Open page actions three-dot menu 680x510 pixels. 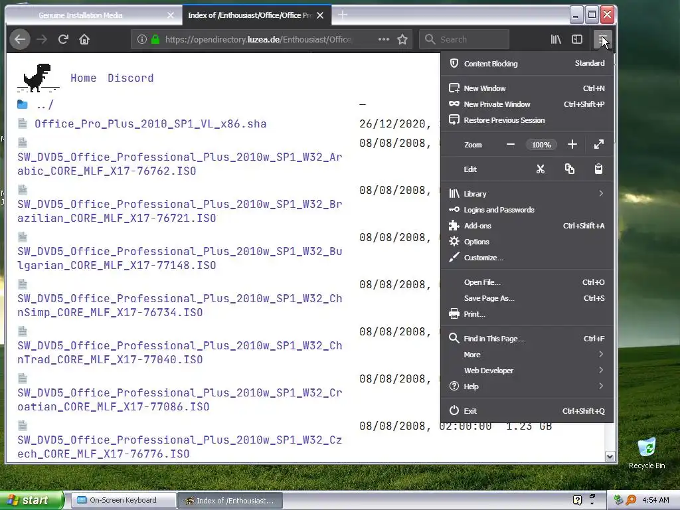coord(383,39)
